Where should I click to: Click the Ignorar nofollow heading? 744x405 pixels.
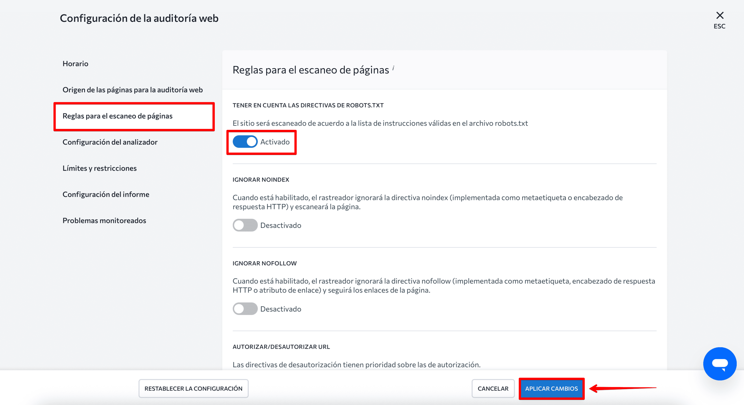coord(264,263)
